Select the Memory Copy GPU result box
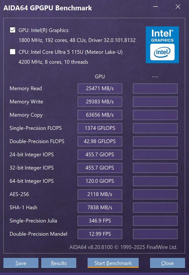 pyautogui.click(x=100, y=115)
